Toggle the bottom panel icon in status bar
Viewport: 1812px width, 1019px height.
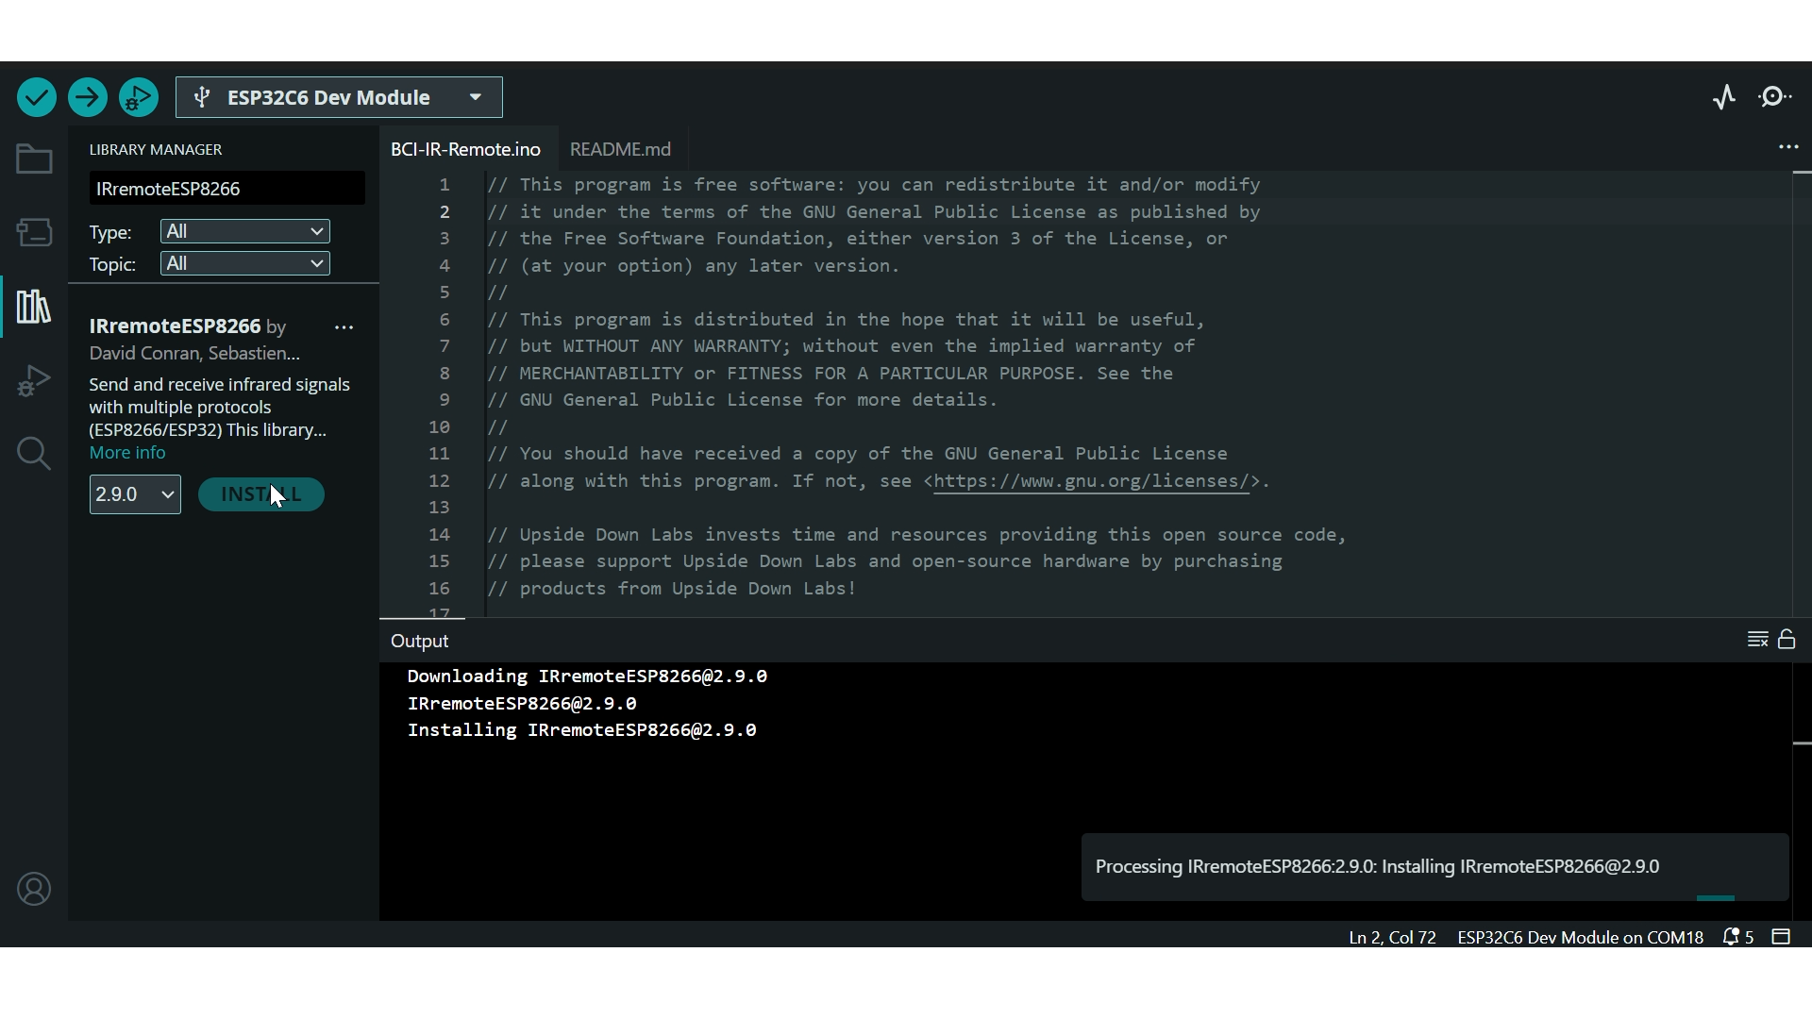tap(1781, 937)
